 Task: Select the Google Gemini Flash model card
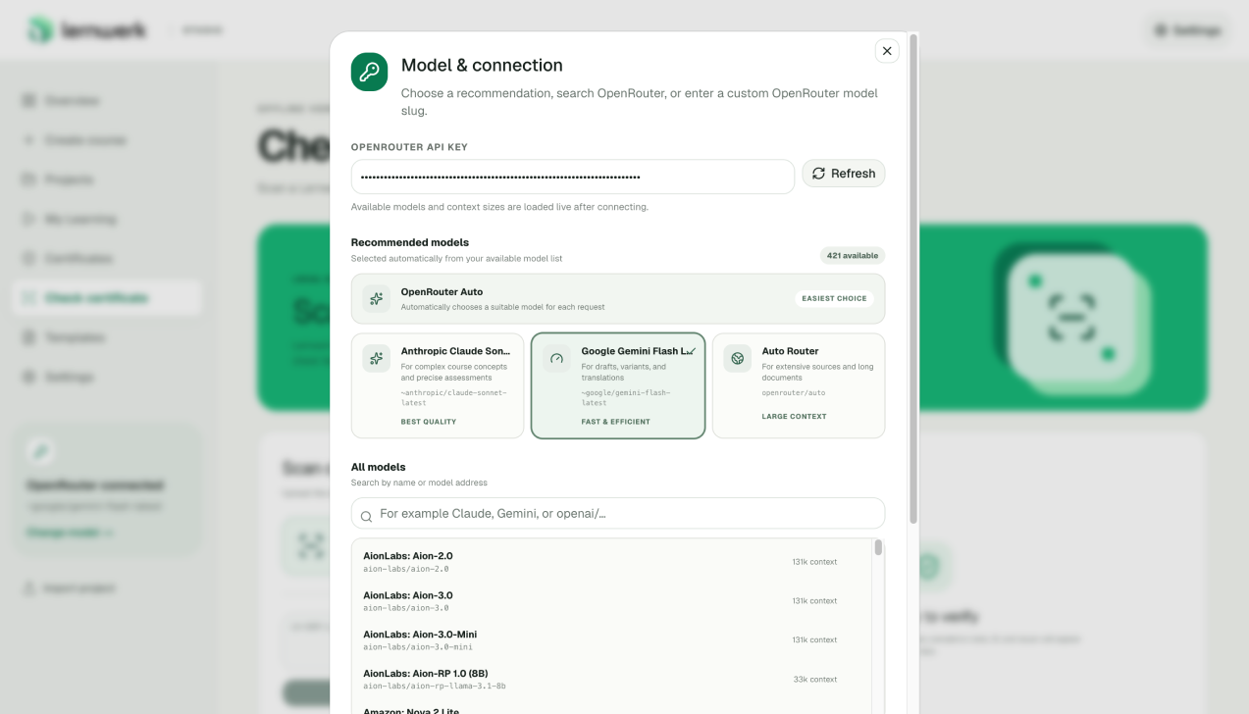pyautogui.click(x=618, y=385)
